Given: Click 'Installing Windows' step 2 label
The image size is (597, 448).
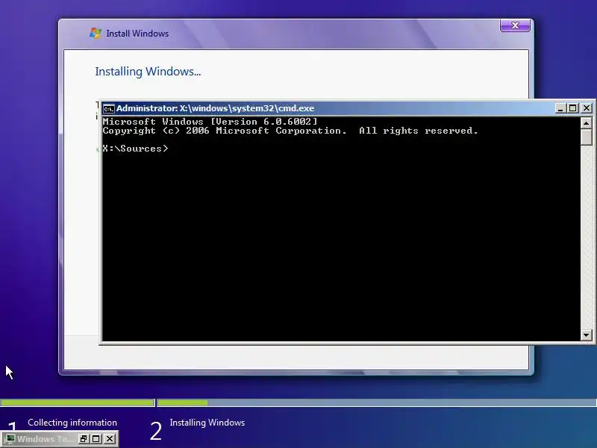Looking at the screenshot, I should [x=207, y=423].
